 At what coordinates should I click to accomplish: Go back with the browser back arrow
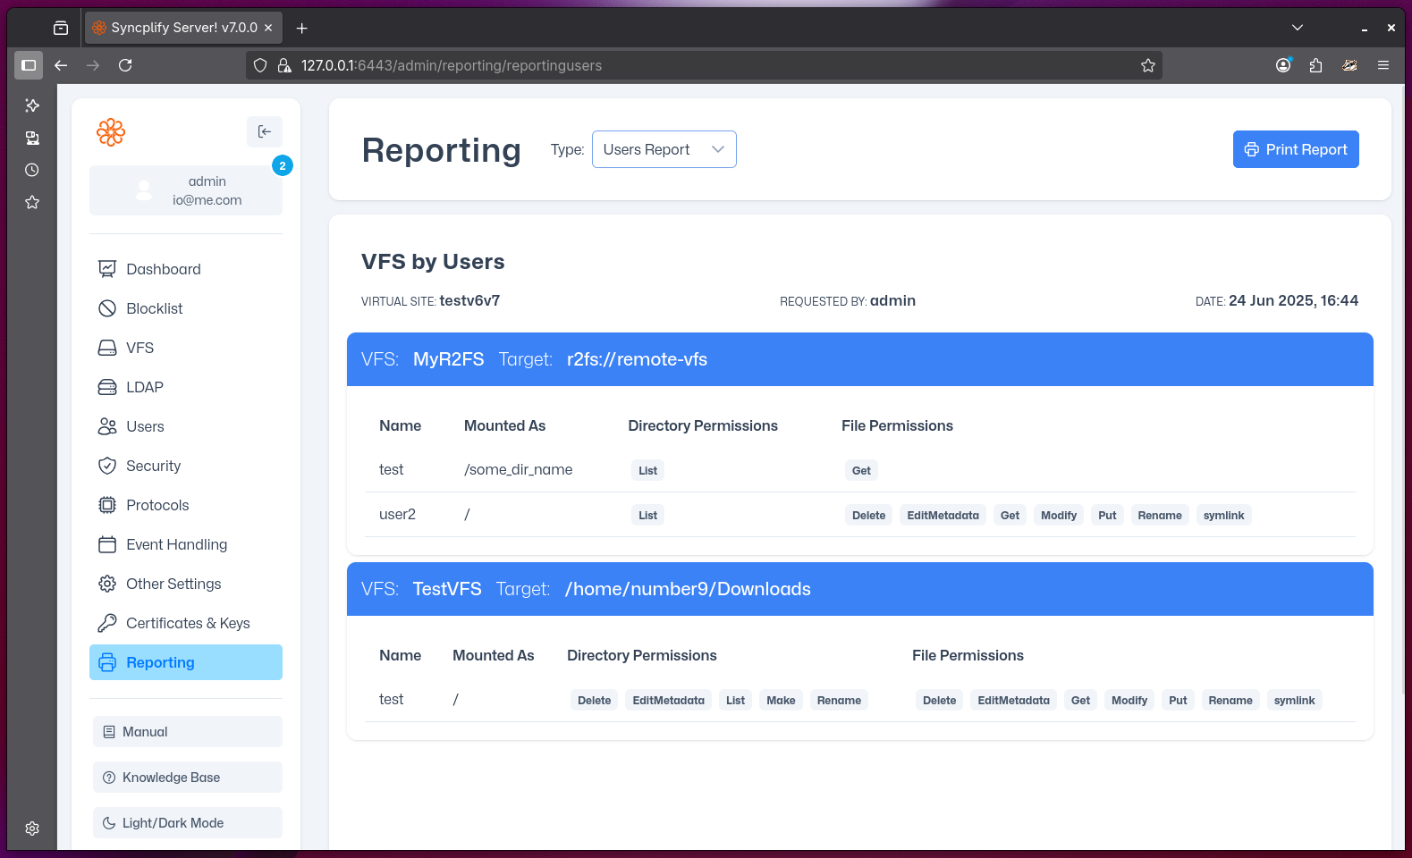click(61, 65)
